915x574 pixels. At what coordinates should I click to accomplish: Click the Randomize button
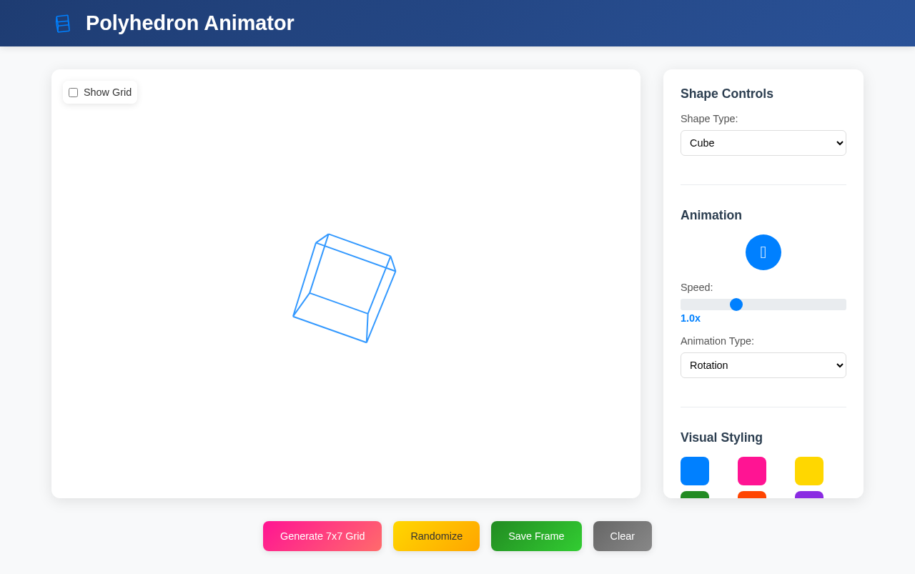436,535
